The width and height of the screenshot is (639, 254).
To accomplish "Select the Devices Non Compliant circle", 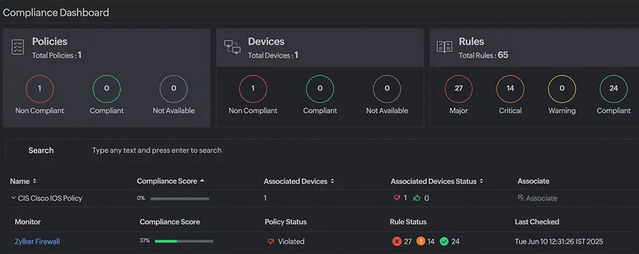I will tap(253, 89).
